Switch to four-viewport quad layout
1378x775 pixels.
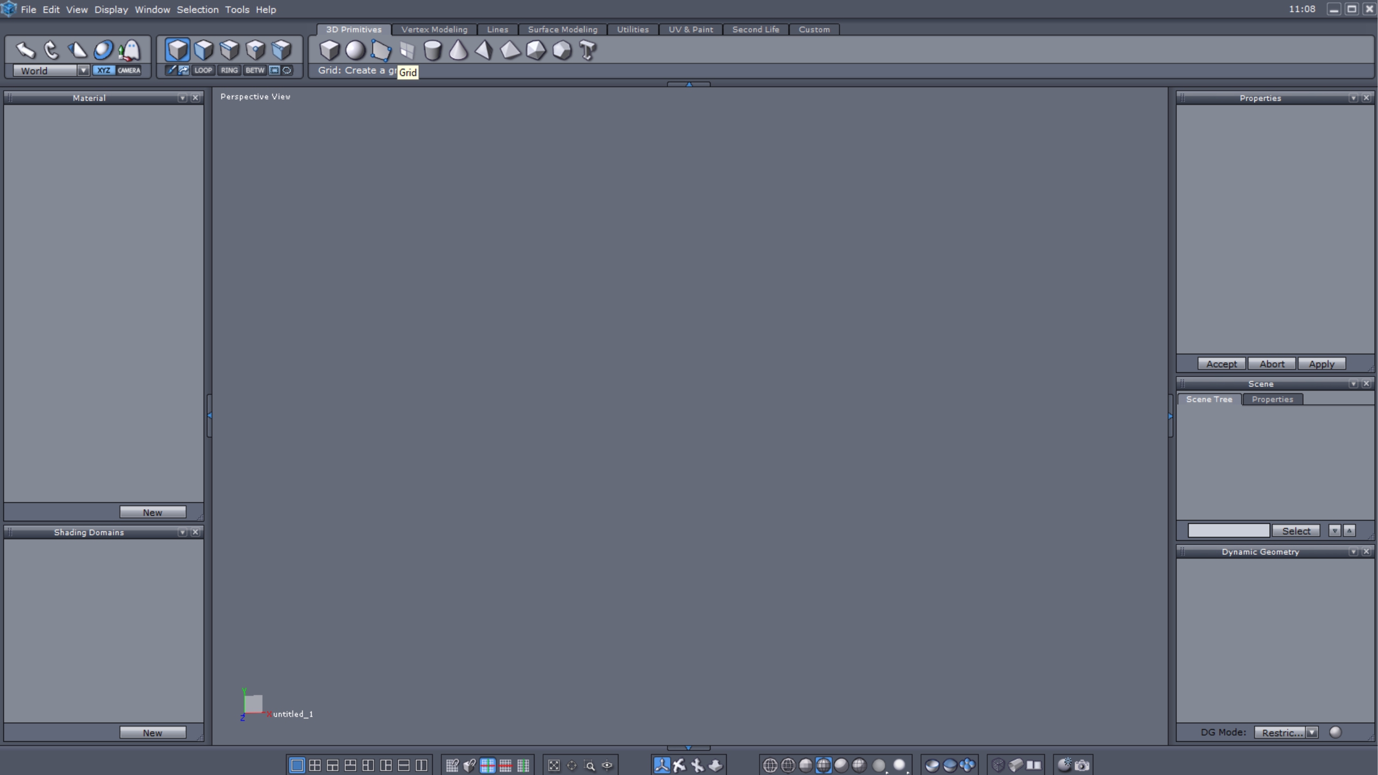click(315, 765)
